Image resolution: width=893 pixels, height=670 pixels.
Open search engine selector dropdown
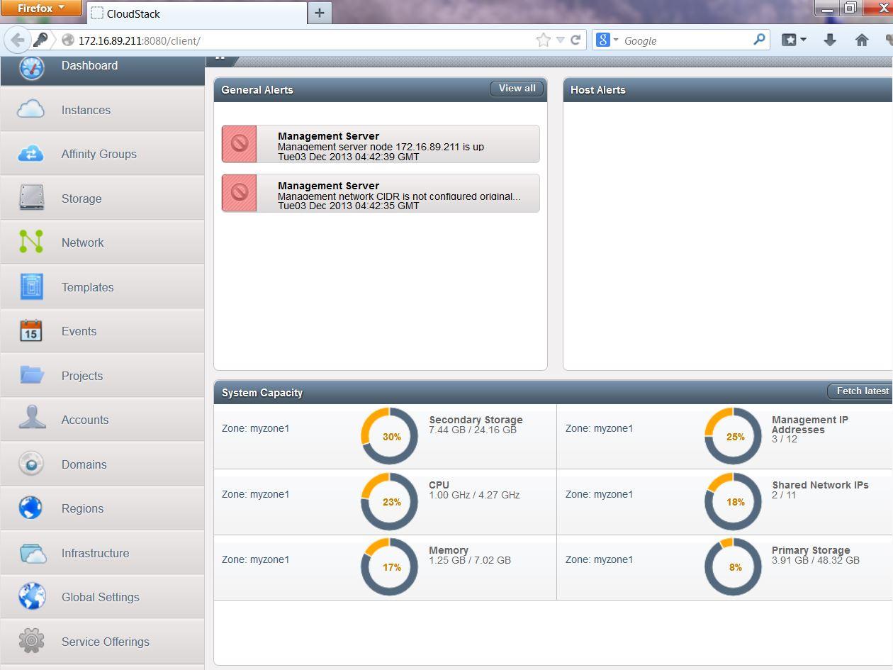pyautogui.click(x=609, y=40)
